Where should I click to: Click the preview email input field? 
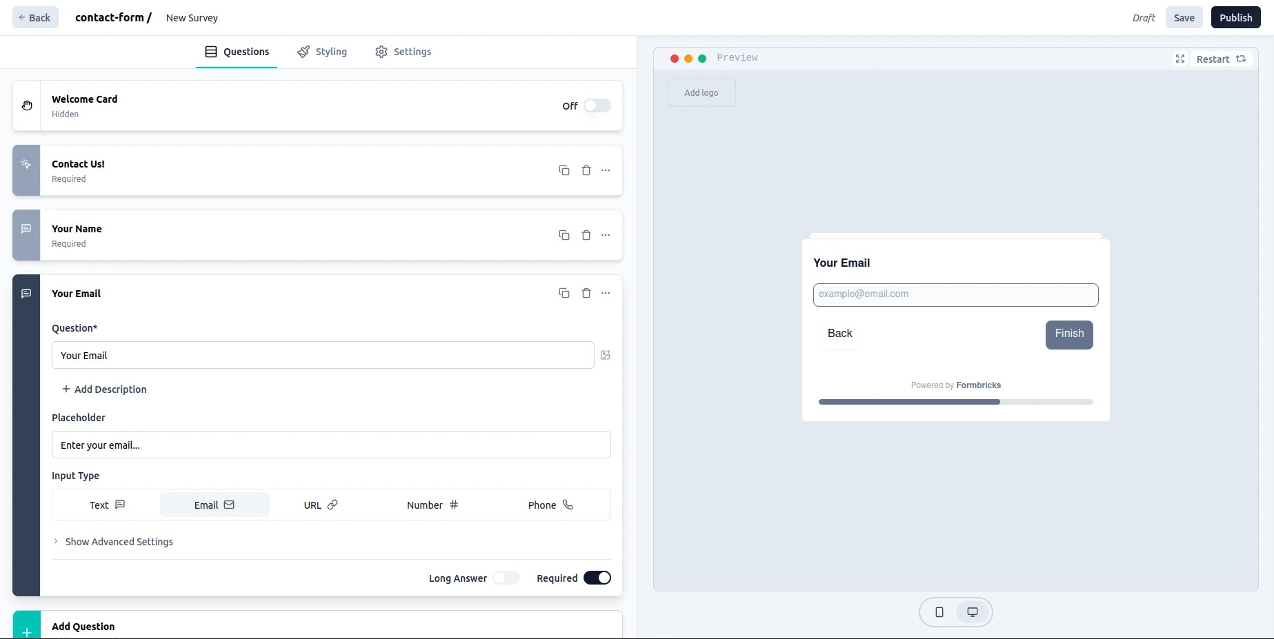955,294
